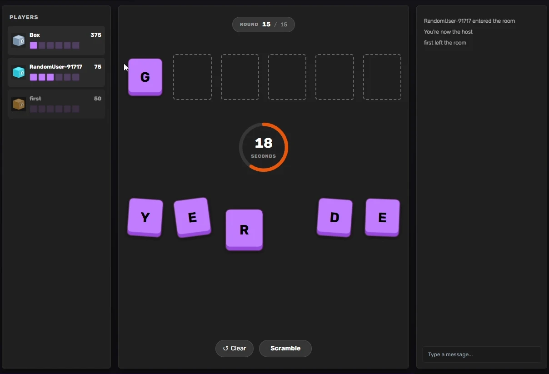
Task: Click the 'You're now the host' message
Action: click(448, 32)
